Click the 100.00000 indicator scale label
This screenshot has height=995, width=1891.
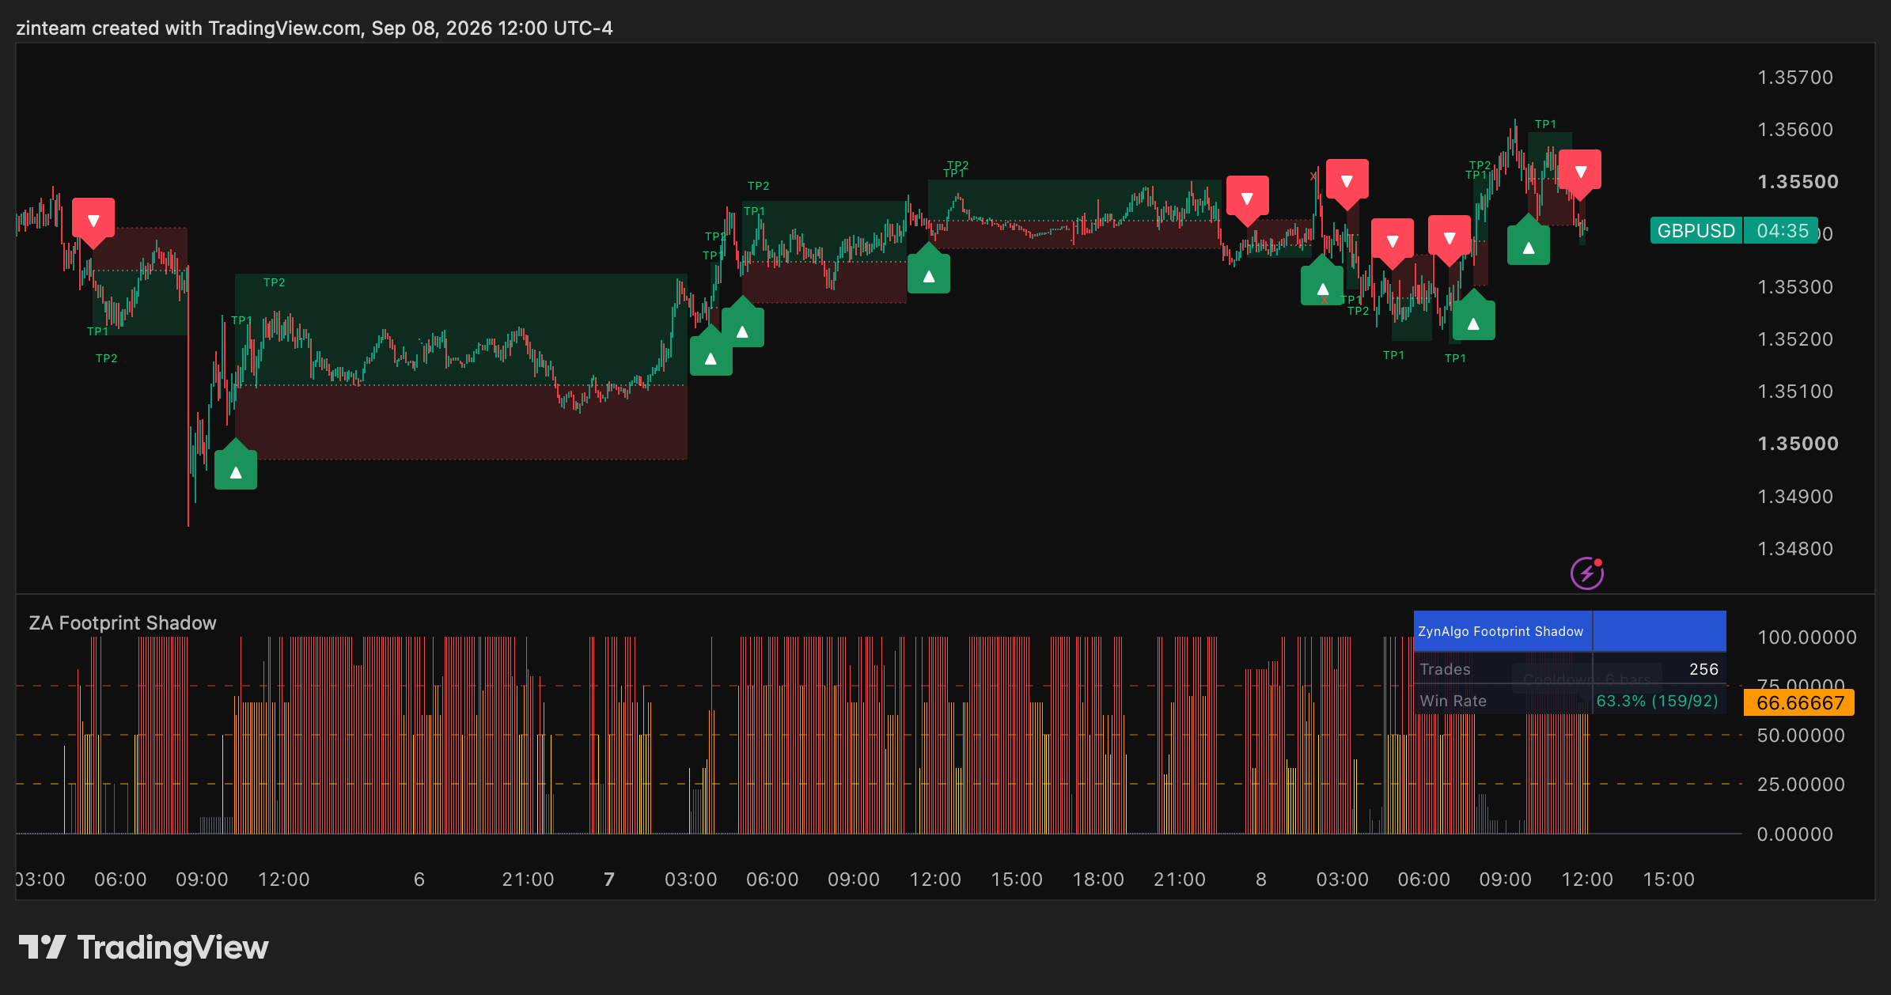point(1806,637)
